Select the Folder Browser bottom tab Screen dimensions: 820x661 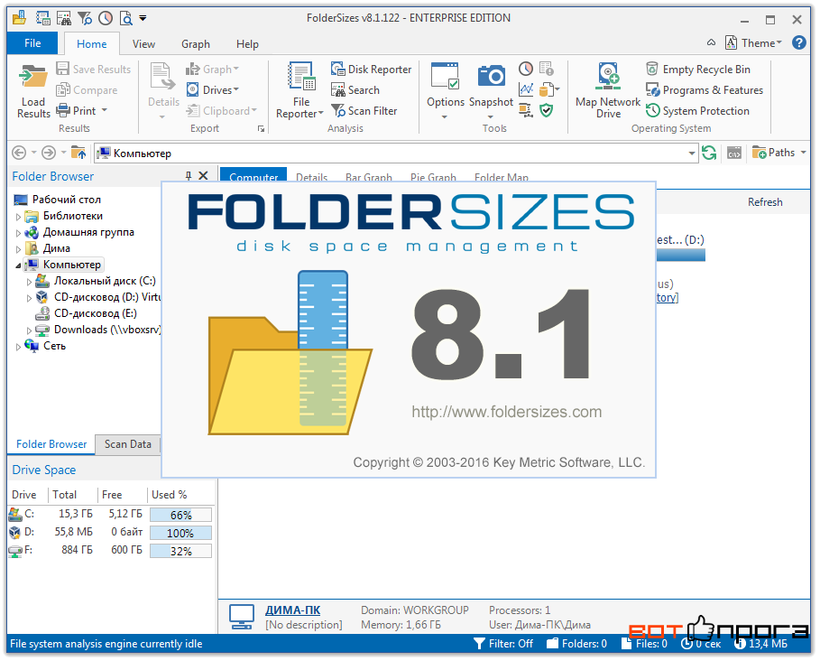(51, 443)
